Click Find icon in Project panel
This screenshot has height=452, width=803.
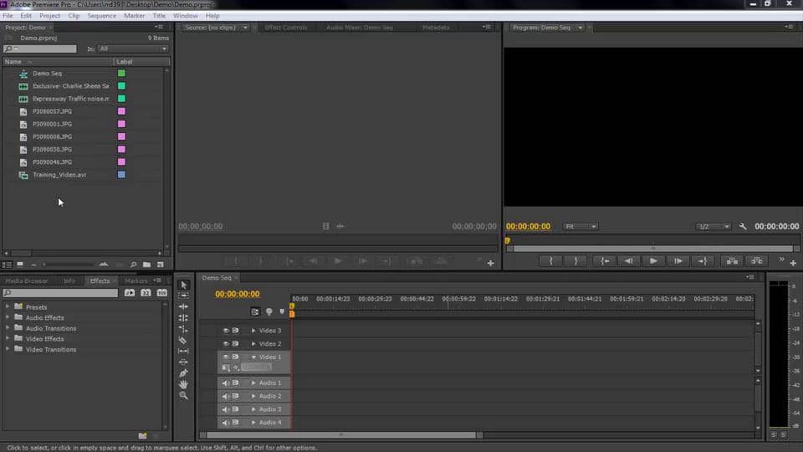pyautogui.click(x=133, y=265)
